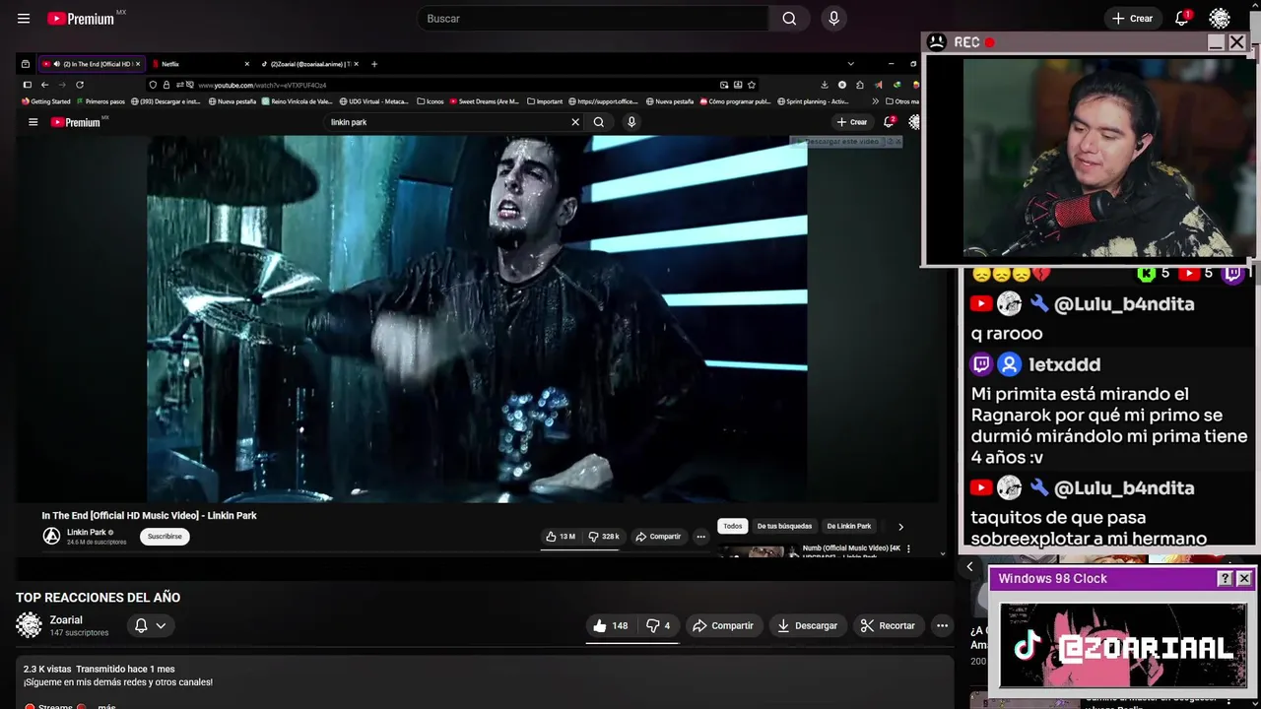Open ellipsis menu under the Linkin Park video
This screenshot has width=1261, height=709.
coord(700,537)
